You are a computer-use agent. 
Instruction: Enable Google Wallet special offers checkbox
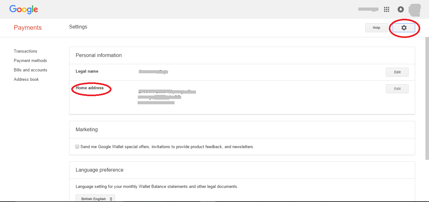coord(77,147)
